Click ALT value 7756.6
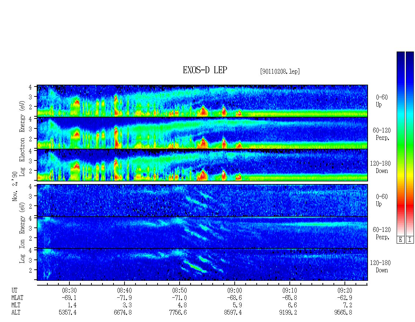This screenshot has width=415, height=322. coord(178,312)
